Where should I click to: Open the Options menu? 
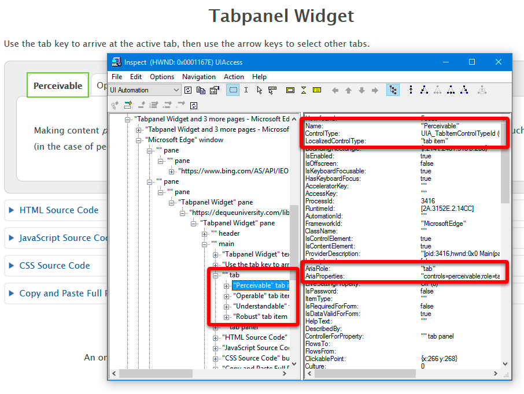(x=162, y=77)
